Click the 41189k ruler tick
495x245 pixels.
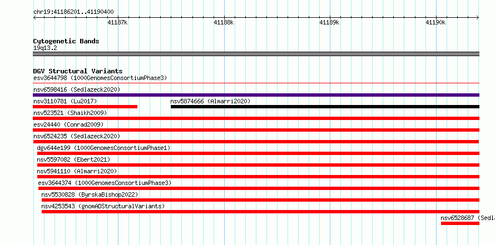(x=329, y=22)
